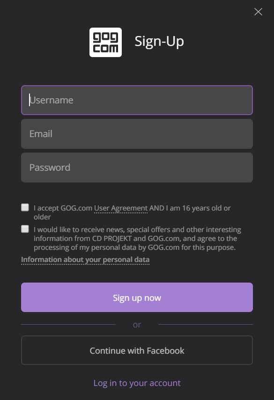Open the User Agreement link
The width and height of the screenshot is (274, 400).
[121, 208]
